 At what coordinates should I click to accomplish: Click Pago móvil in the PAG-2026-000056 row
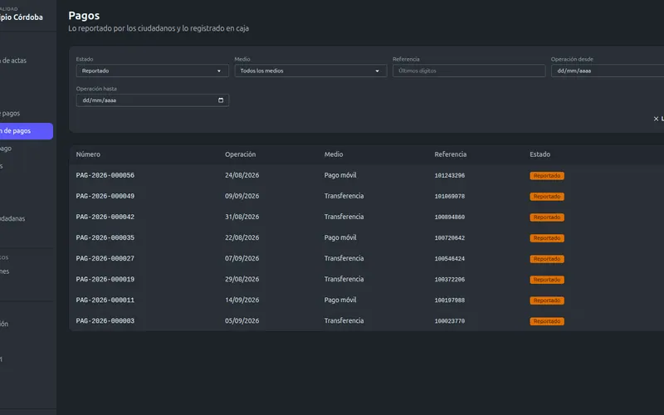pos(340,175)
